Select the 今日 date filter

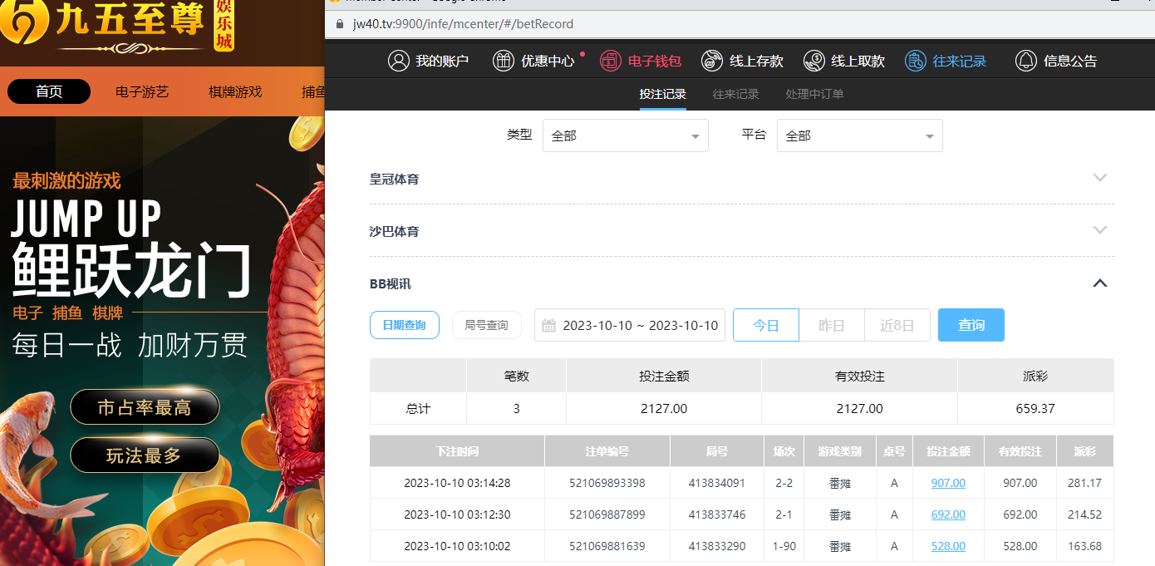tap(766, 325)
